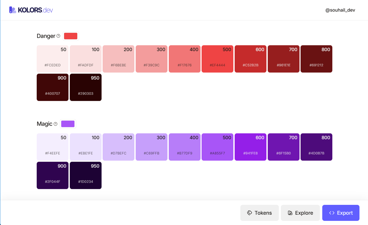Open the Magic base color picker

(68, 124)
